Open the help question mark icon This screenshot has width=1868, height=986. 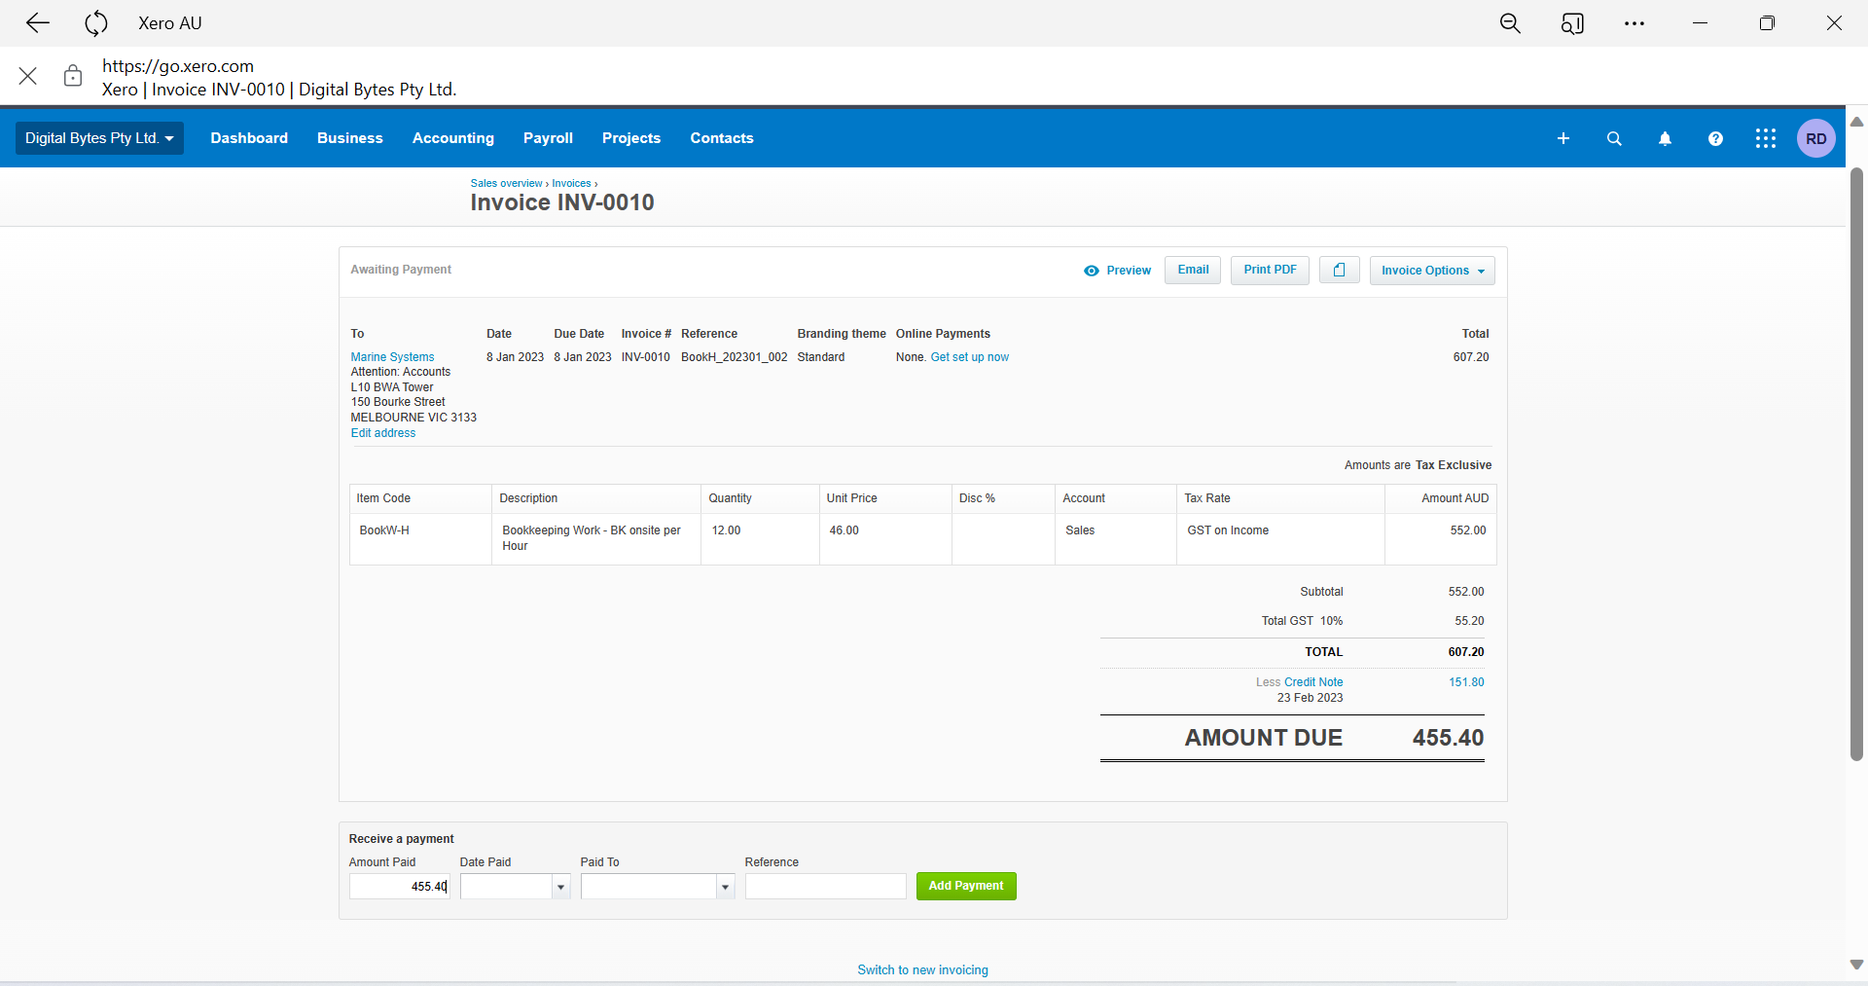pyautogui.click(x=1715, y=138)
